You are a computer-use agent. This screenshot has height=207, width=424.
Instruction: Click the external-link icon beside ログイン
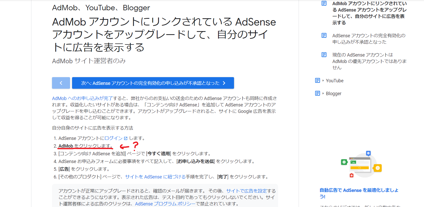coord(126,138)
